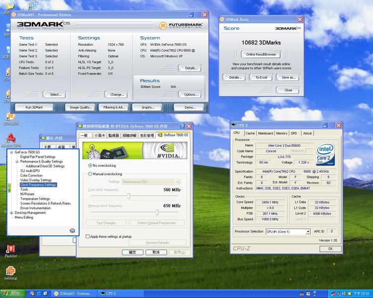Click the NVIDIA icon at the tree panel's bottom
The height and width of the screenshot is (298, 373).
tap(72, 230)
